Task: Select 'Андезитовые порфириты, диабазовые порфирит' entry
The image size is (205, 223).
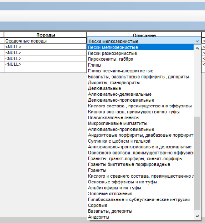Action: pyautogui.click(x=140, y=135)
